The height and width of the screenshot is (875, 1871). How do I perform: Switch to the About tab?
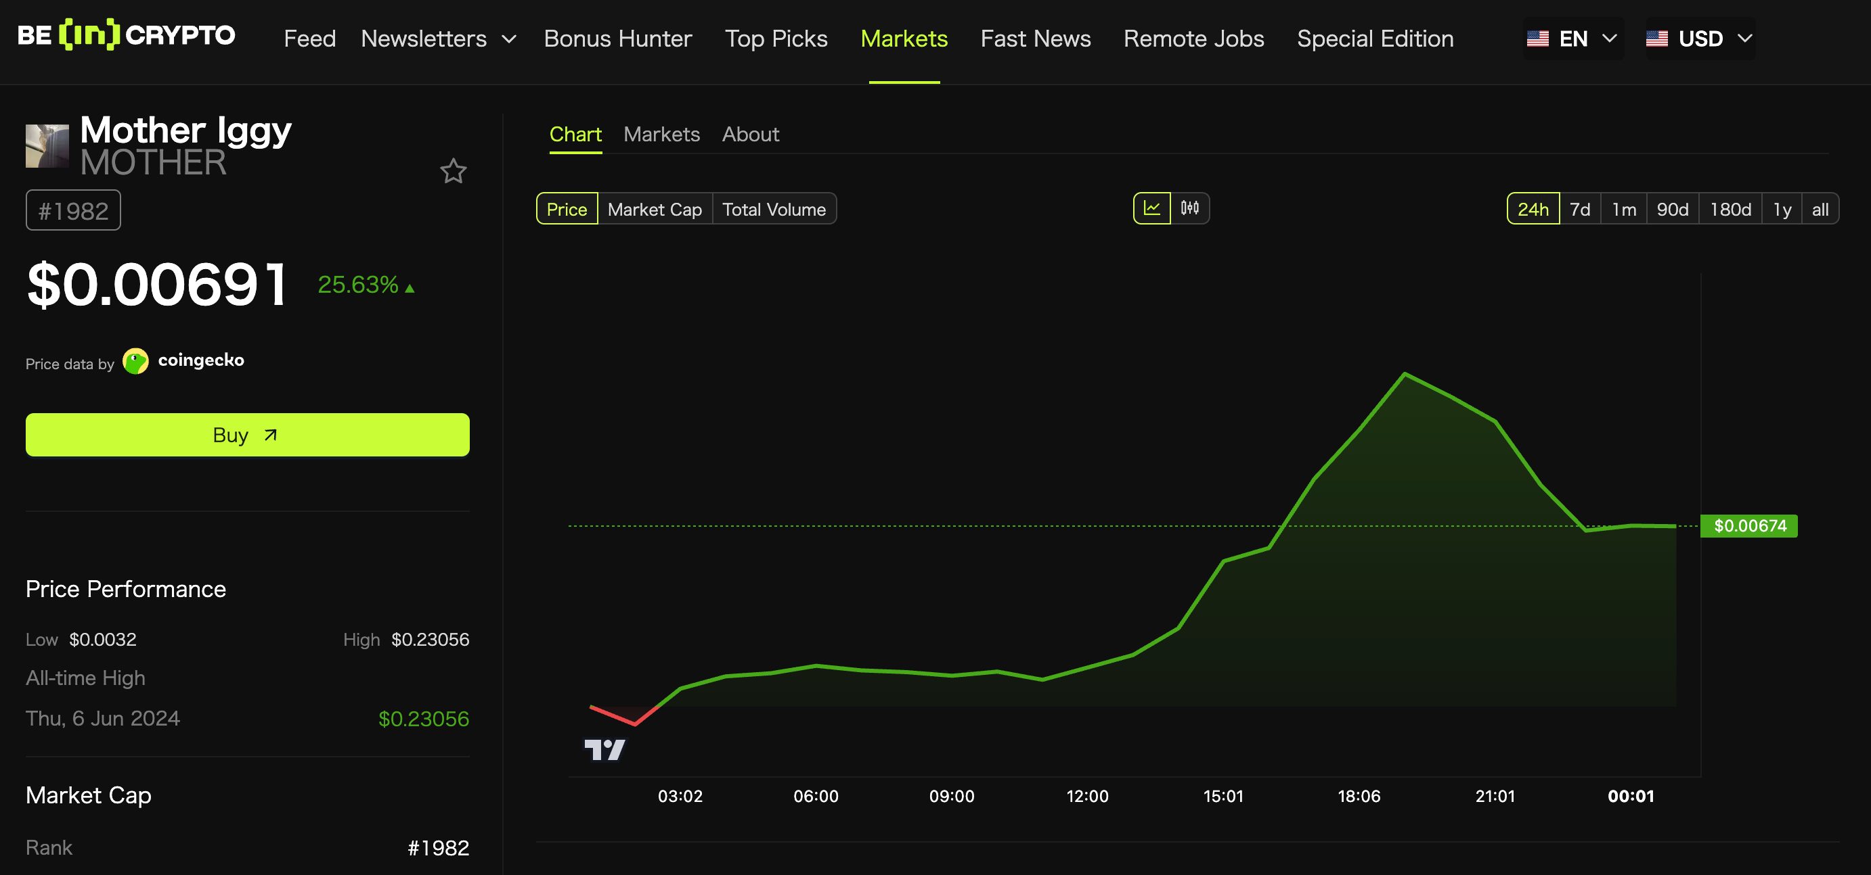coord(750,134)
